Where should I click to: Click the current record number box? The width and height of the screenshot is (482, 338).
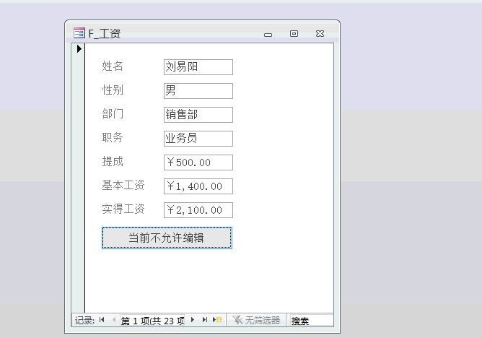click(x=152, y=321)
